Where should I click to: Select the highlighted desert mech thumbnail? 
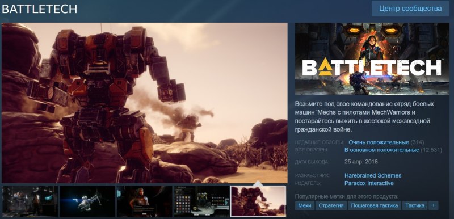pos(258,201)
